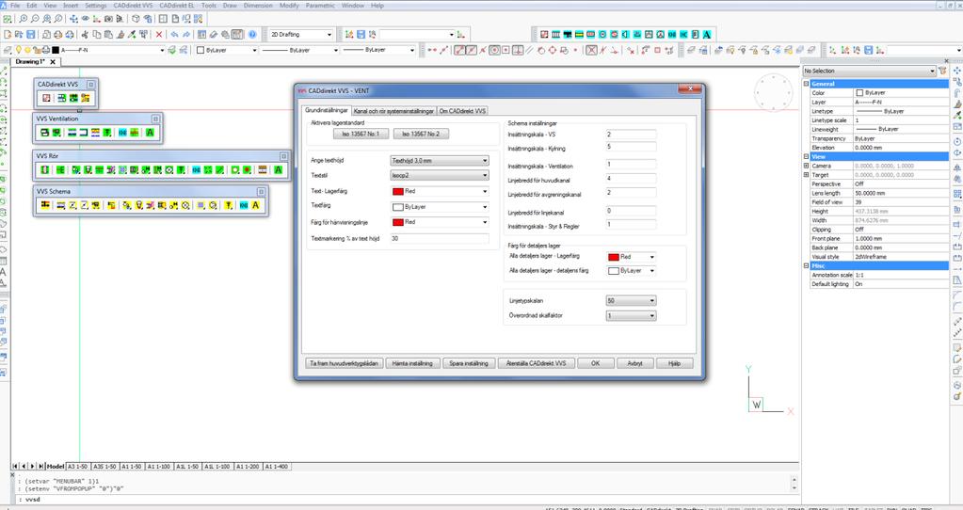This screenshot has width=963, height=510.
Task: Click the cyan A text icon in top cyan toolbar
Action: point(707,35)
